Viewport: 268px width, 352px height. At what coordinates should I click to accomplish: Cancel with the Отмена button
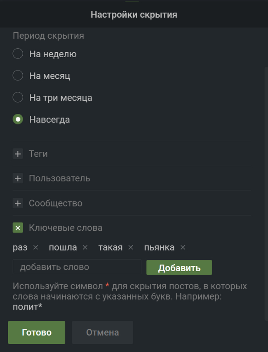pyautogui.click(x=102, y=332)
